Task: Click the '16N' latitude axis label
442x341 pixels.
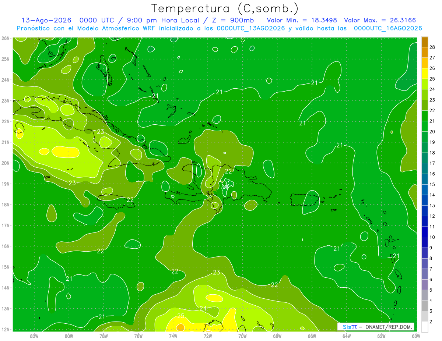Action: (6, 246)
